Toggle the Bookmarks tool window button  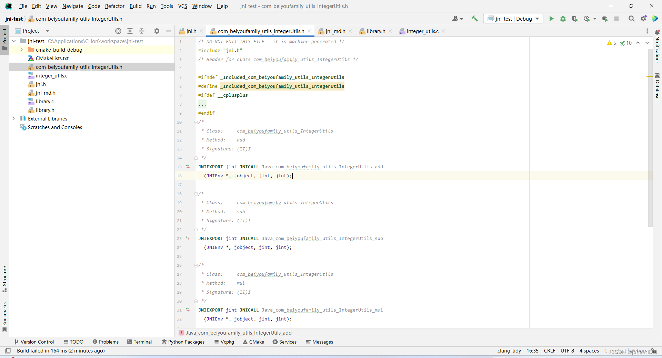4,317
